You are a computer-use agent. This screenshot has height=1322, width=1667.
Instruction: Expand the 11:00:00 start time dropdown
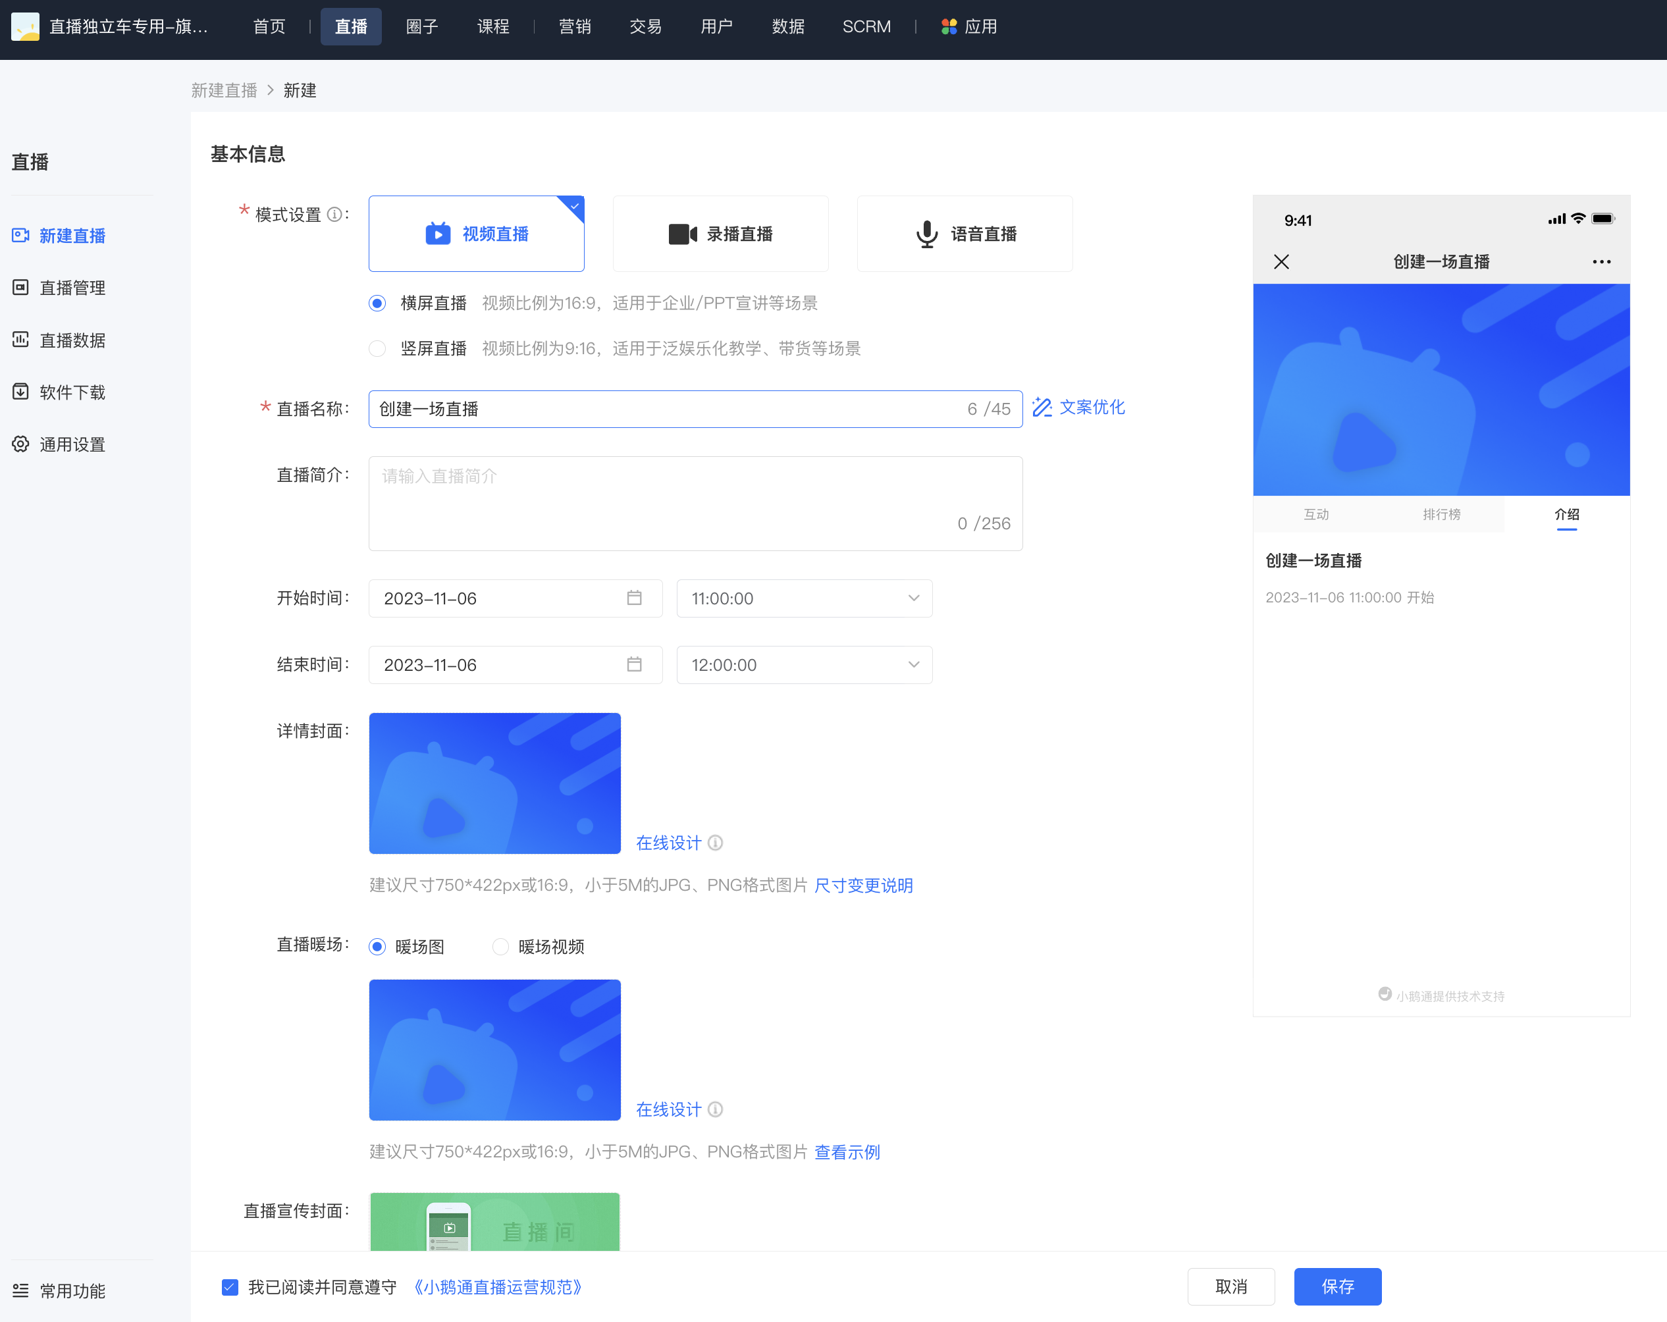coord(804,598)
